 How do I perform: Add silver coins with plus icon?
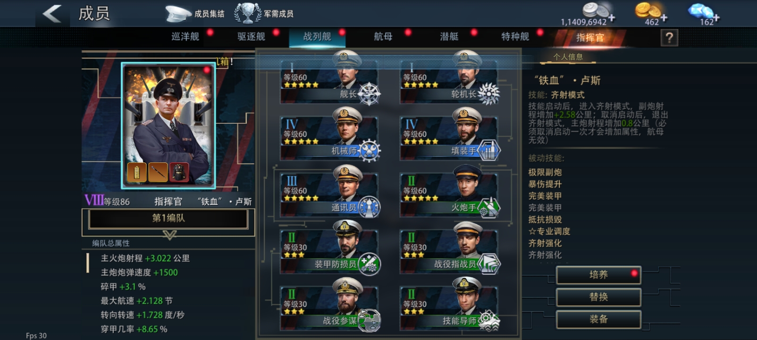pos(612,18)
